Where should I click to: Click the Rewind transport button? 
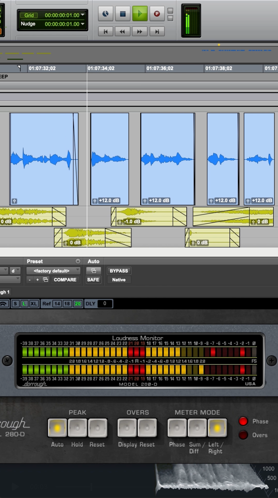pos(122,31)
